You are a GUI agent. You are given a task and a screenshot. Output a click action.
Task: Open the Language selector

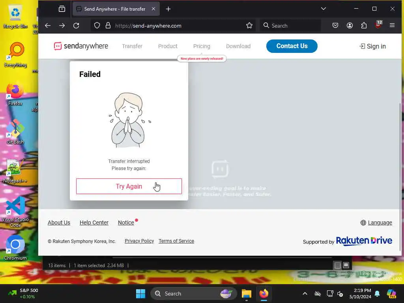[x=376, y=223]
